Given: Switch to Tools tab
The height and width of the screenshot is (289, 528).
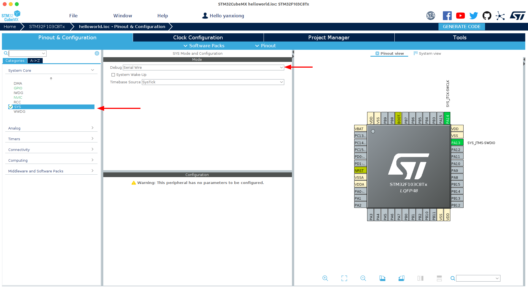Looking at the screenshot, I should (x=460, y=37).
